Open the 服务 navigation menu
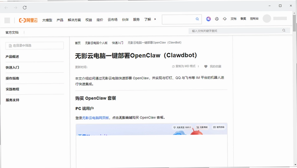Image resolution: width=297 pixels, height=168 pixels. click(136, 19)
